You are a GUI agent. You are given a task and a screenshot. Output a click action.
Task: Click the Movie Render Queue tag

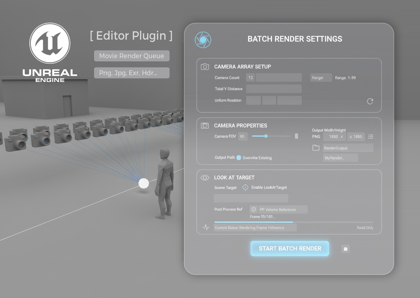(x=132, y=56)
